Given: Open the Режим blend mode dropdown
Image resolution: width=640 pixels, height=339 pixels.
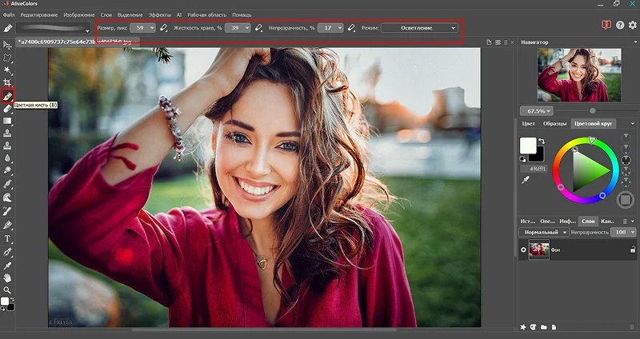Looking at the screenshot, I should (422, 28).
